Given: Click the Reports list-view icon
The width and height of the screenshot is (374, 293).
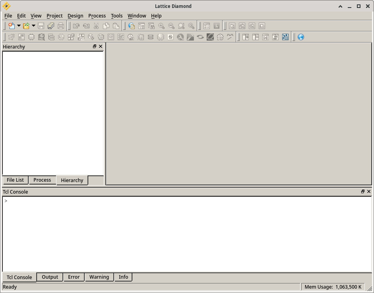Looking at the screenshot, I should (x=141, y=26).
